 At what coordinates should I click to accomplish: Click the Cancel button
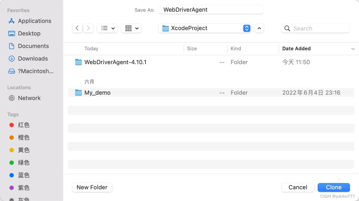pyautogui.click(x=298, y=188)
